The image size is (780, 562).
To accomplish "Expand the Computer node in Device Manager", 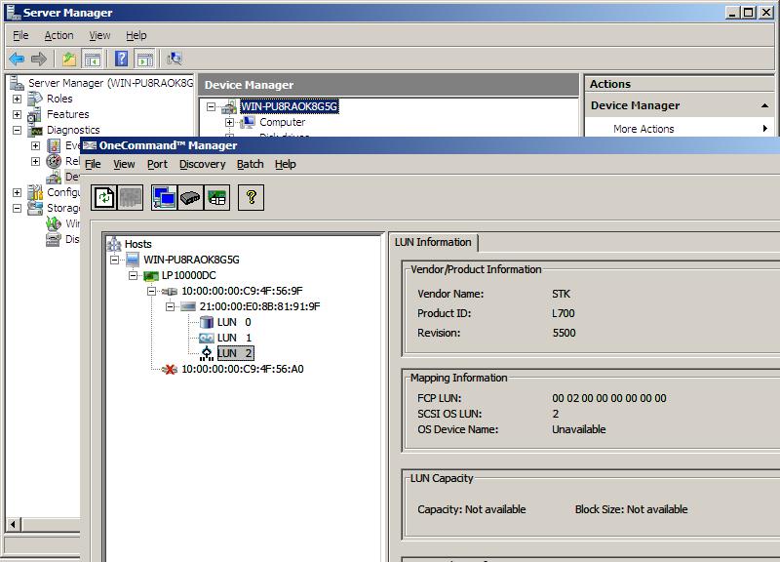I will click(x=229, y=122).
